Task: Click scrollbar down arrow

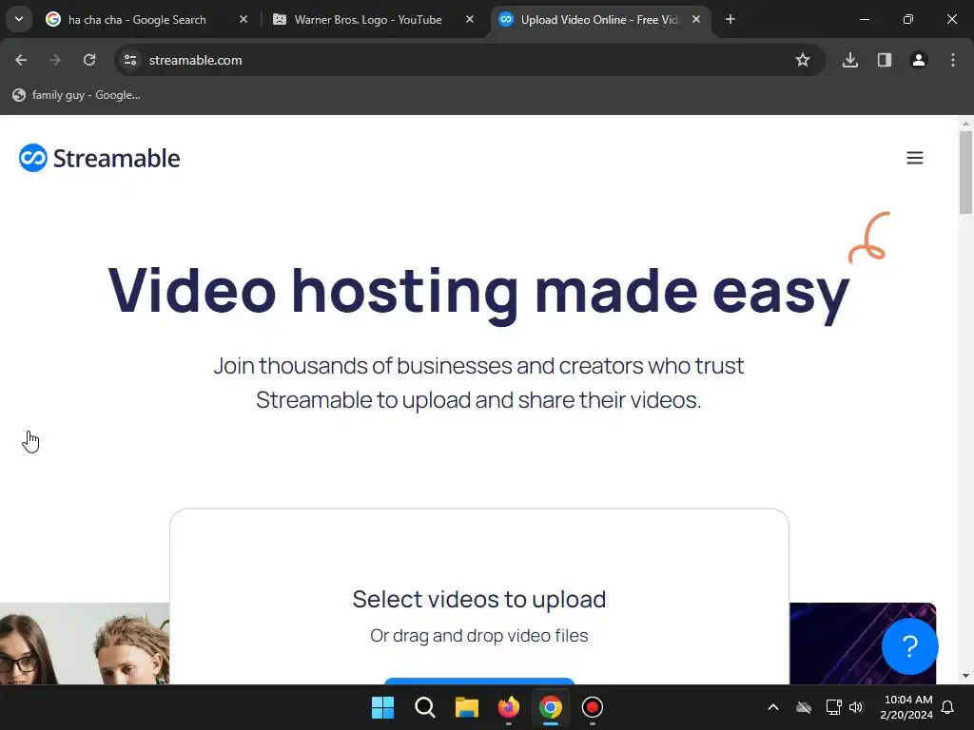Action: coord(965,676)
